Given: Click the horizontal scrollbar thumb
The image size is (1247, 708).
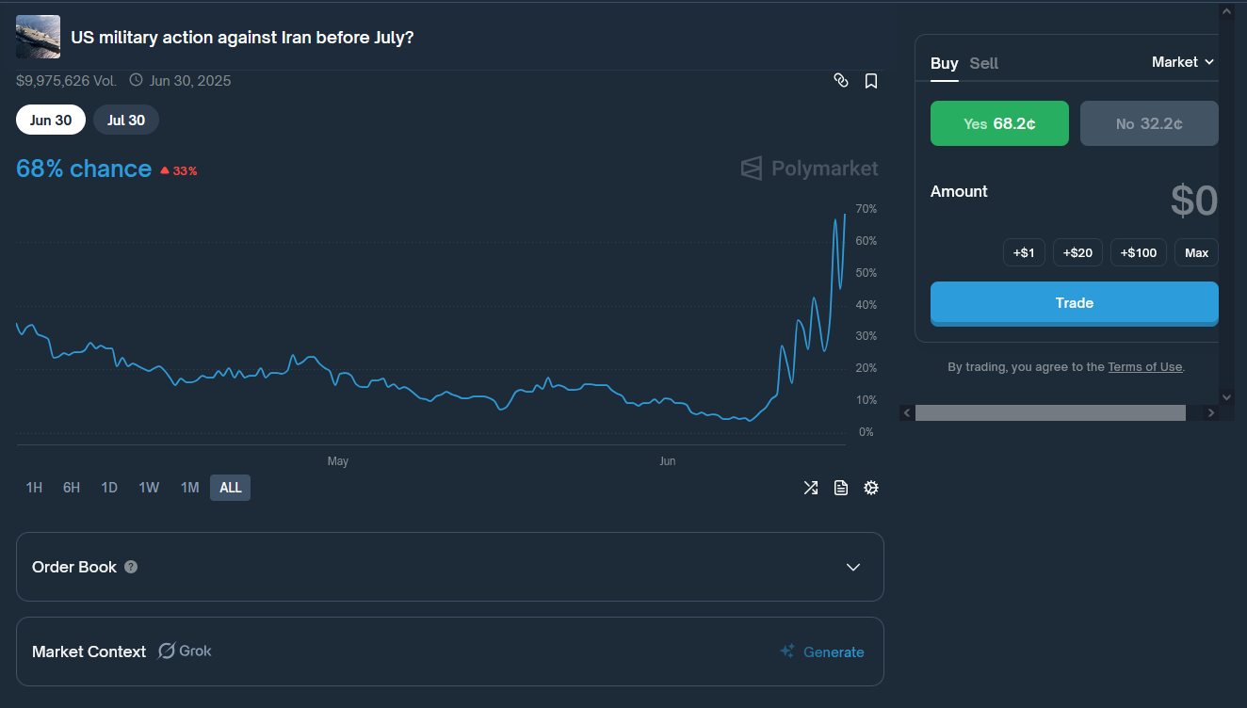Looking at the screenshot, I should [1050, 412].
